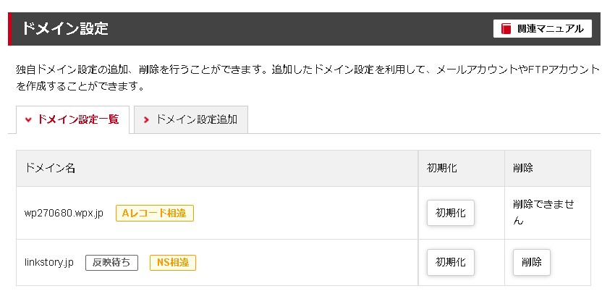The image size is (615, 299).
Task: Select the wp270680.wpx.jp domain name
Action: tap(64, 214)
